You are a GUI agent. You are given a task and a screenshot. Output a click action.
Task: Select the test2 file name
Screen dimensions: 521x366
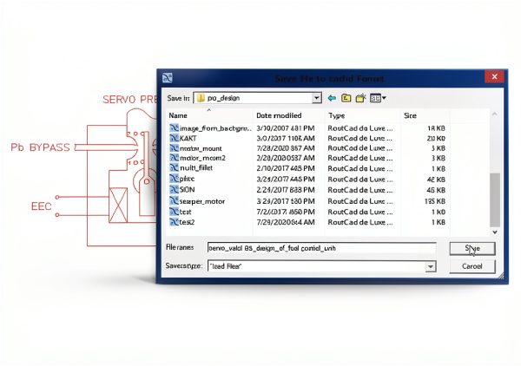coord(187,222)
